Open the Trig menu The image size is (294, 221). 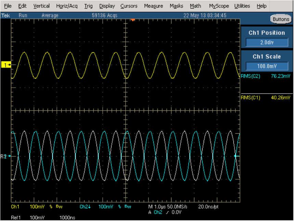click(88, 6)
